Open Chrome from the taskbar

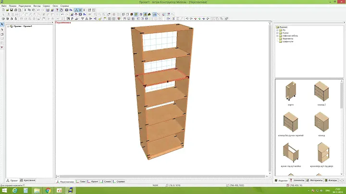click(x=49, y=190)
